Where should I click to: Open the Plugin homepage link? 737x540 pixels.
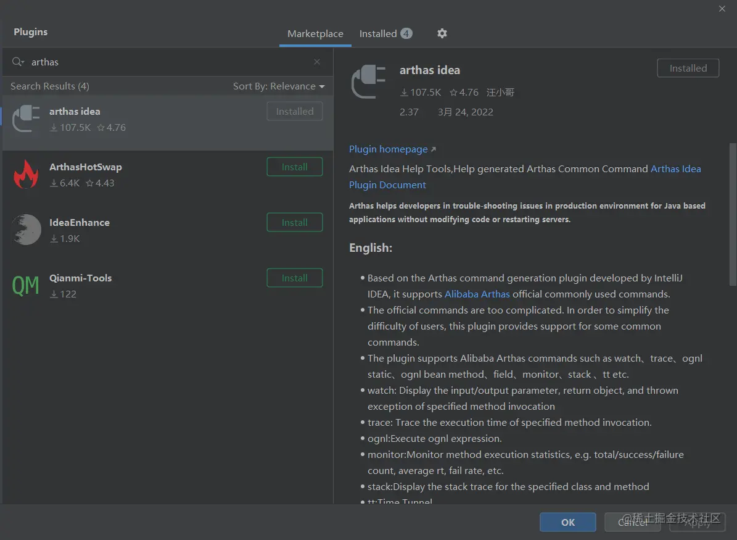pos(389,149)
